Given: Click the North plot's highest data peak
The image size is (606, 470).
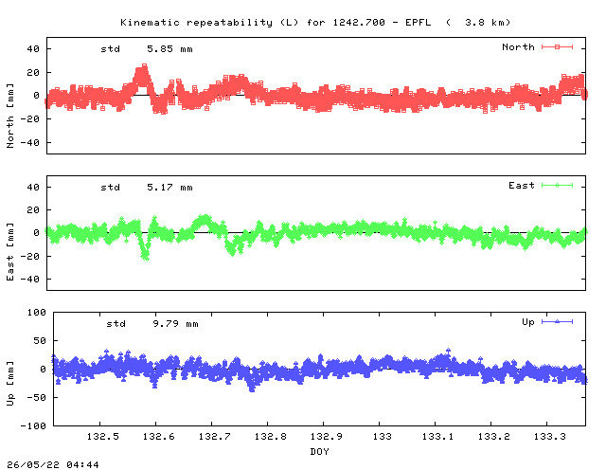Looking at the screenshot, I should click(x=144, y=66).
